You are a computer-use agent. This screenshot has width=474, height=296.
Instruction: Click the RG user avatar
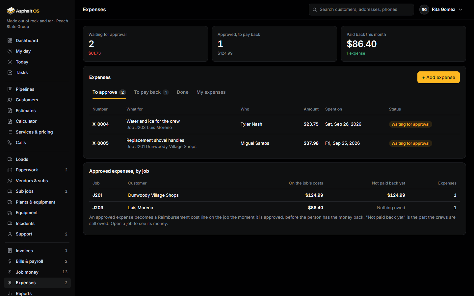point(424,10)
